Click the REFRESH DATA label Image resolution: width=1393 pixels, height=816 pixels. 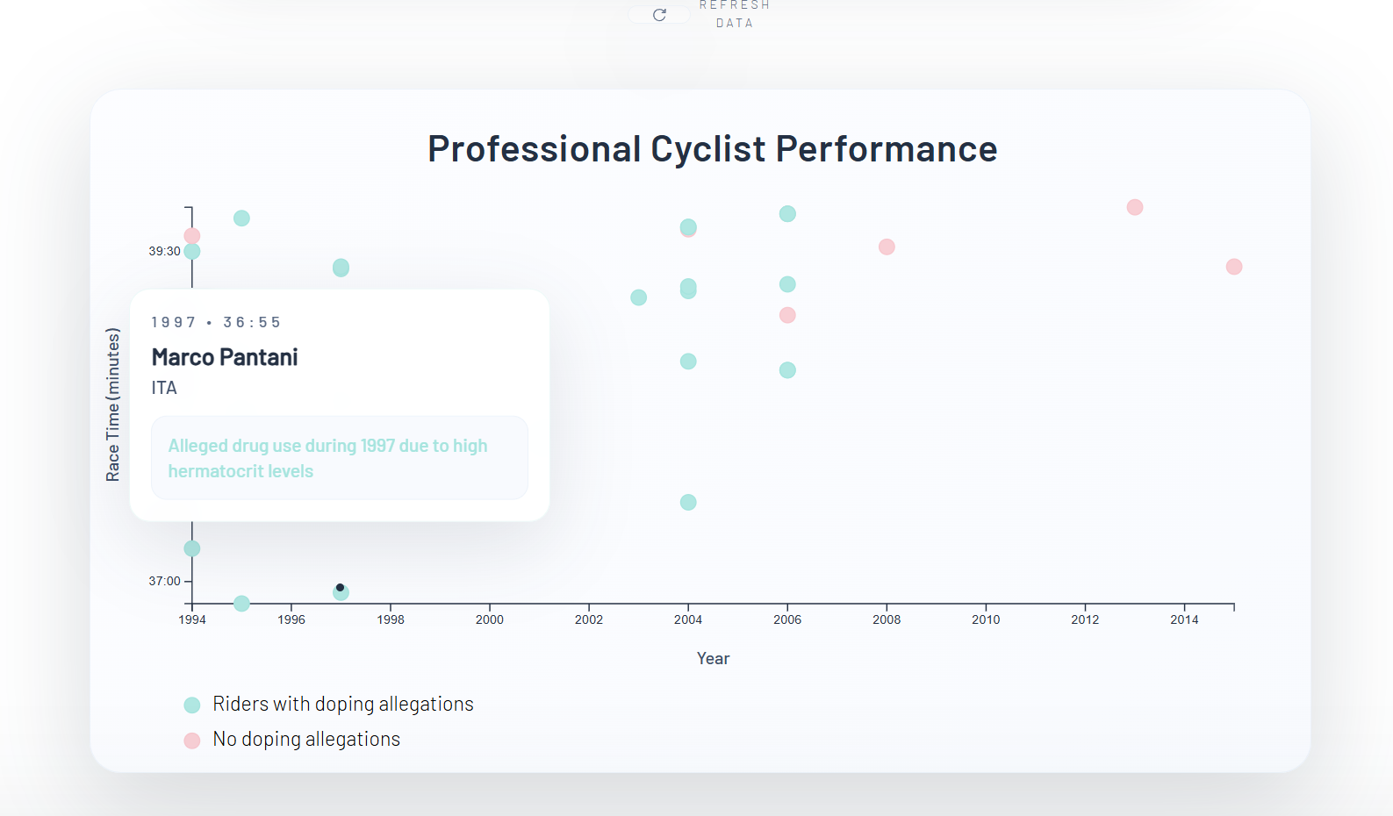pos(735,14)
